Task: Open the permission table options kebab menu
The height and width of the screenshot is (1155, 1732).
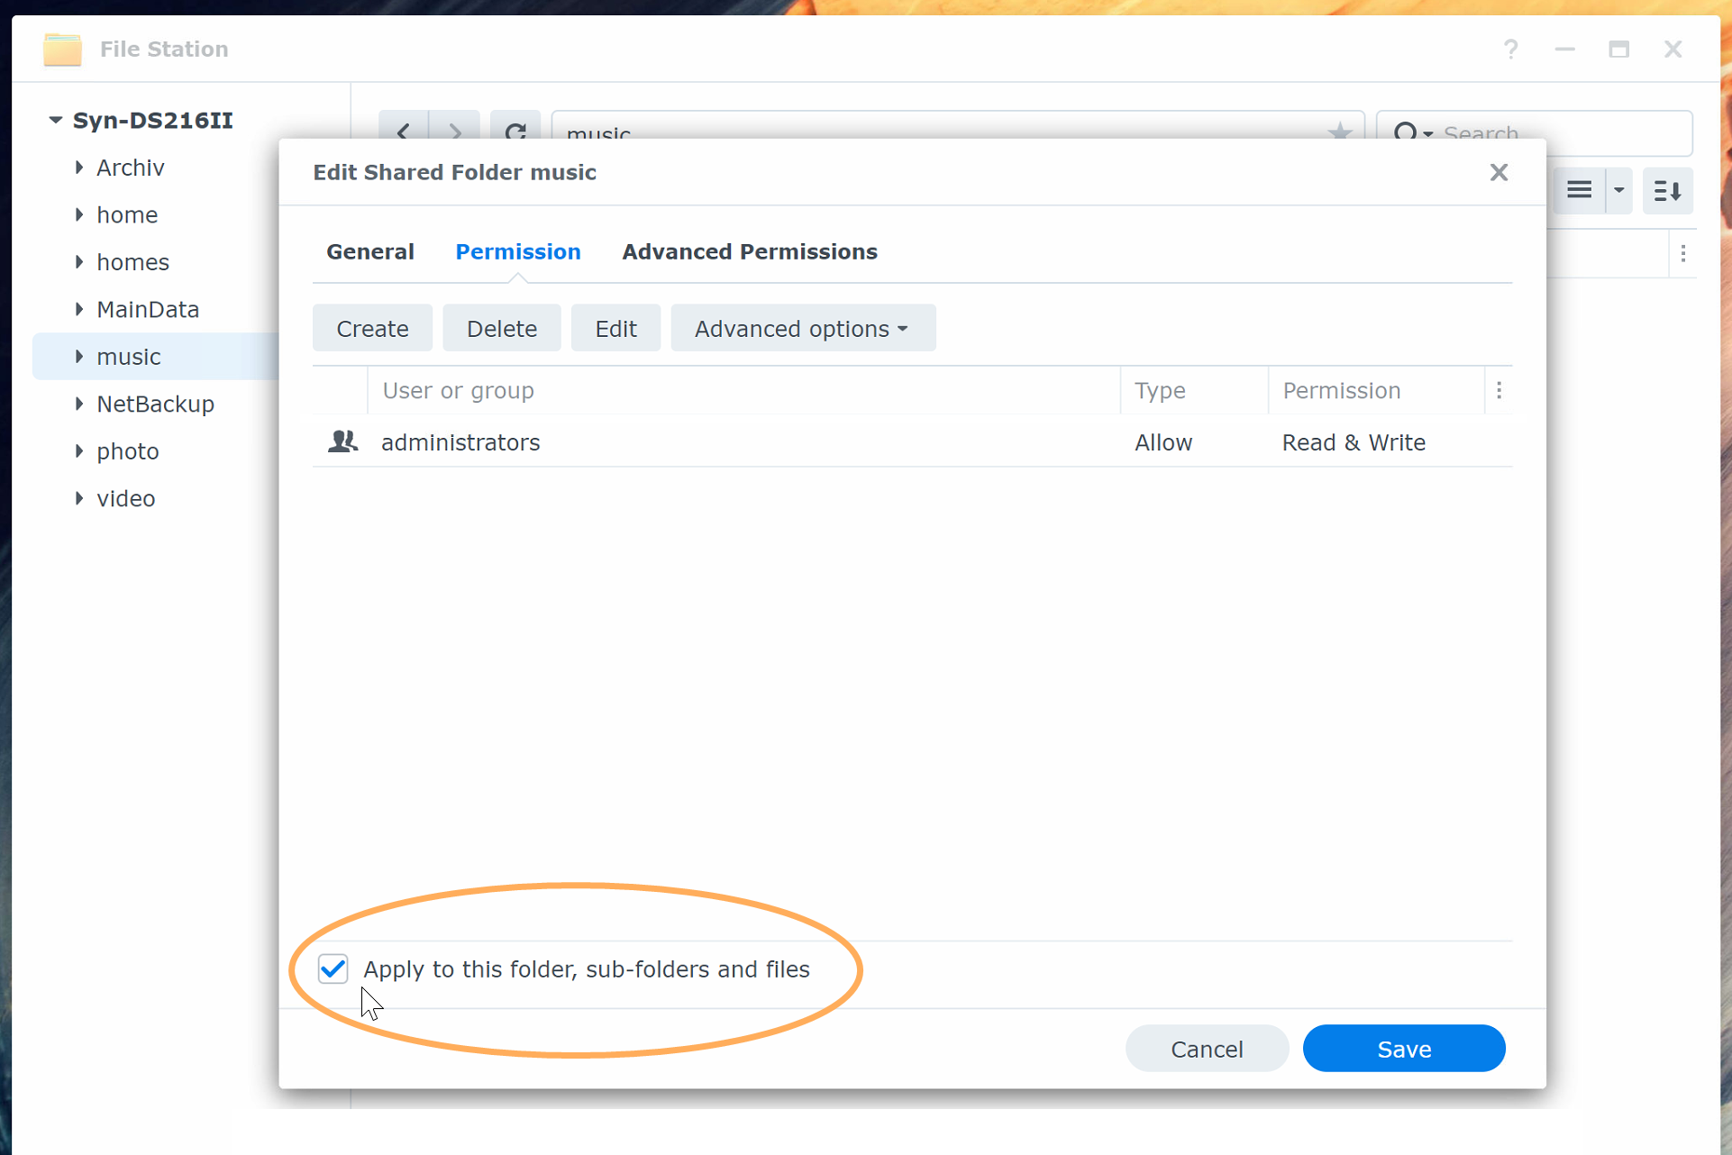Action: (1499, 390)
